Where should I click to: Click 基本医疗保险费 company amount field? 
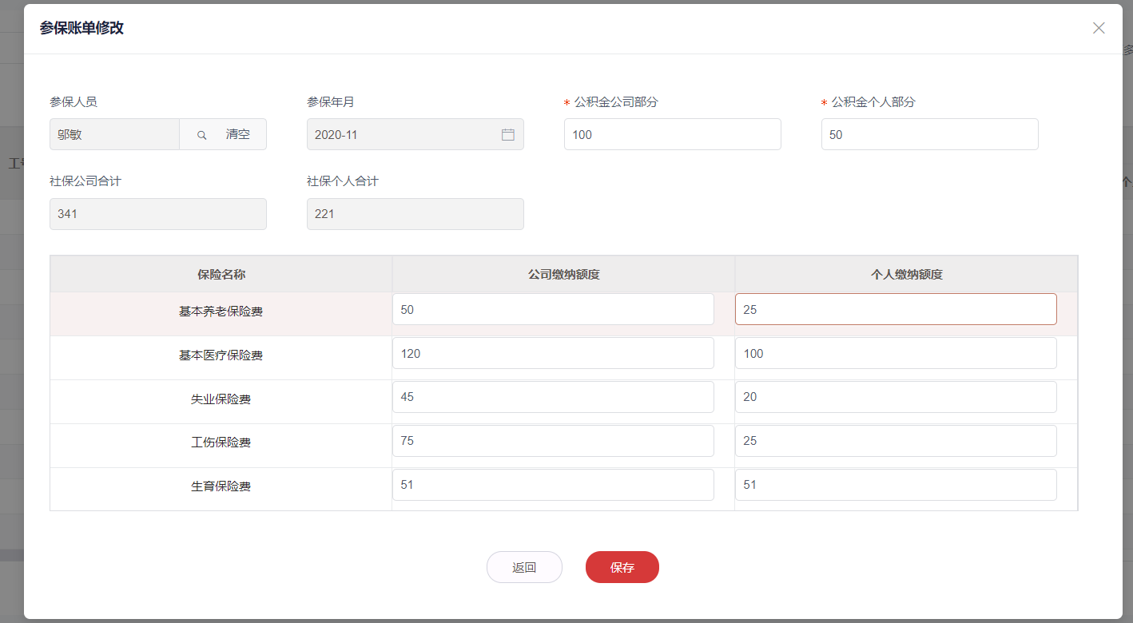click(553, 354)
